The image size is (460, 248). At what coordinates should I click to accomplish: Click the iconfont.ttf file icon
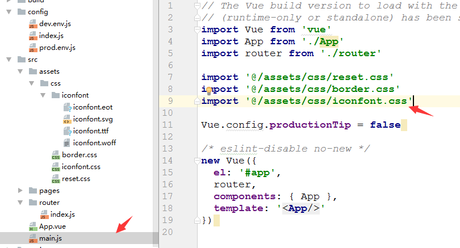(x=67, y=131)
